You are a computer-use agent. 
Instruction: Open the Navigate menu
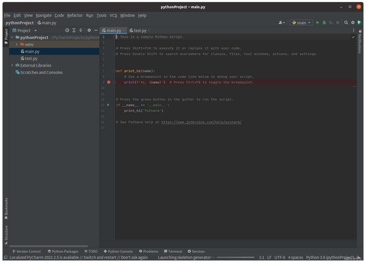(x=44, y=15)
